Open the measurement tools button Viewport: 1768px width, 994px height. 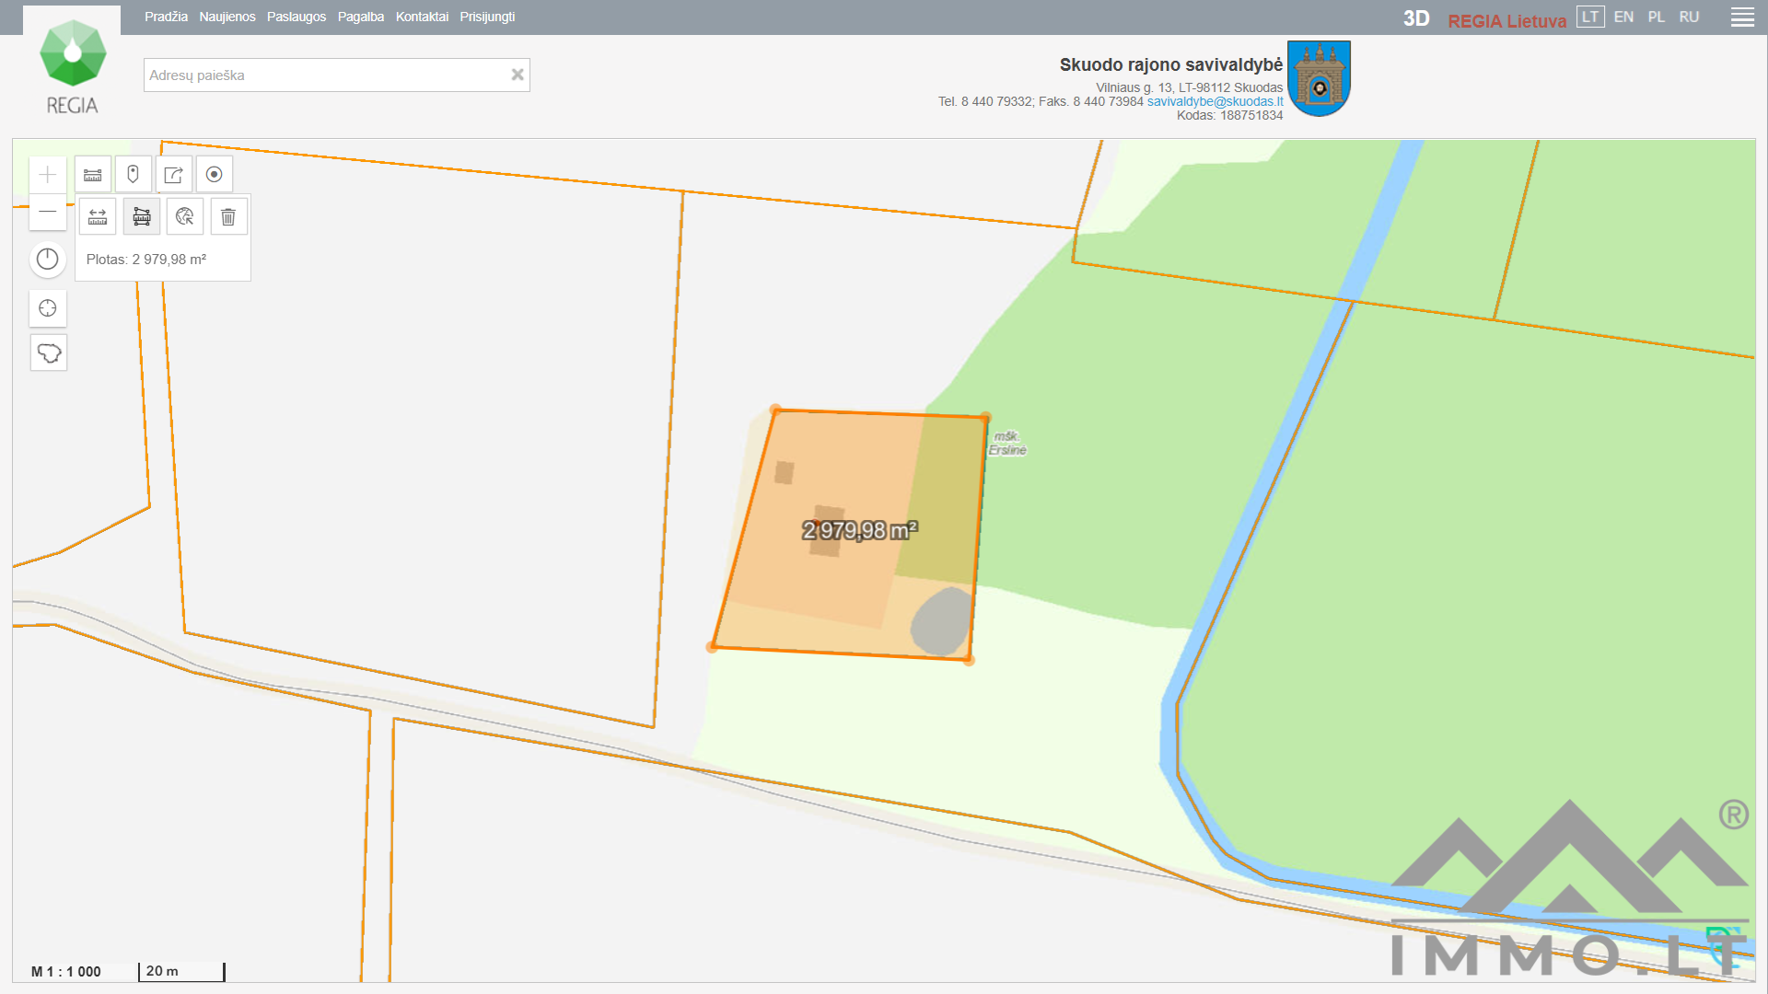[x=93, y=175]
